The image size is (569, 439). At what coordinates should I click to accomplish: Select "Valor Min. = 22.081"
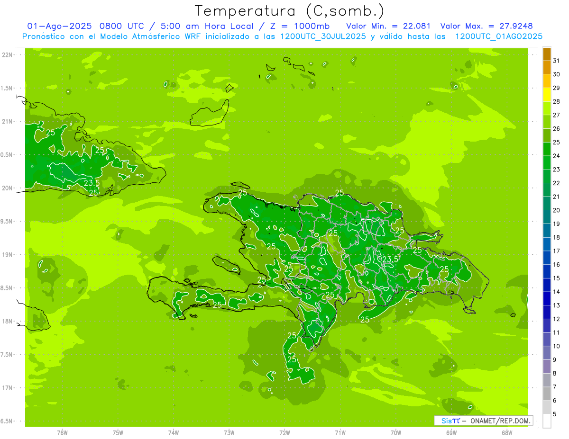[x=388, y=26]
